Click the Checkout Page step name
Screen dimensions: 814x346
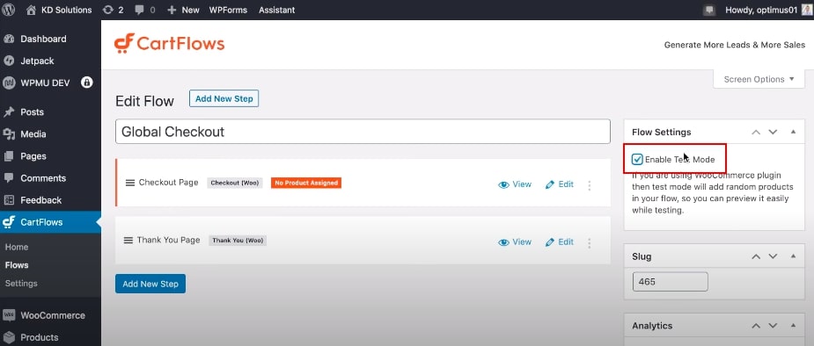pos(168,183)
